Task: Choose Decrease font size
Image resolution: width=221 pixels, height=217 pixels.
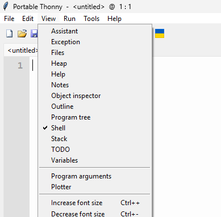Action: [x=95, y=214]
